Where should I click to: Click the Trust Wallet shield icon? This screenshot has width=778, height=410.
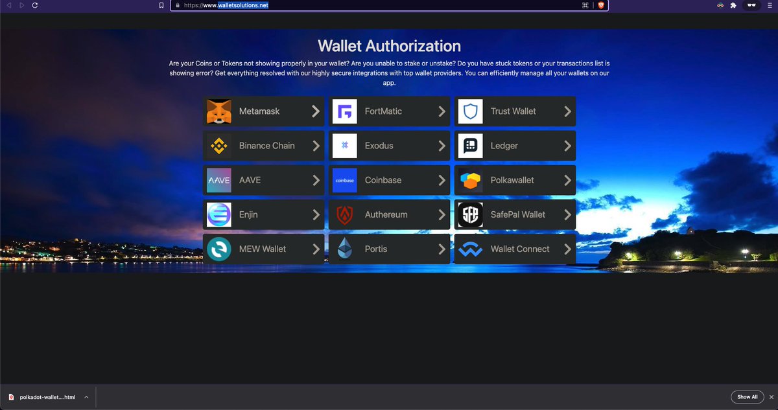pyautogui.click(x=471, y=111)
